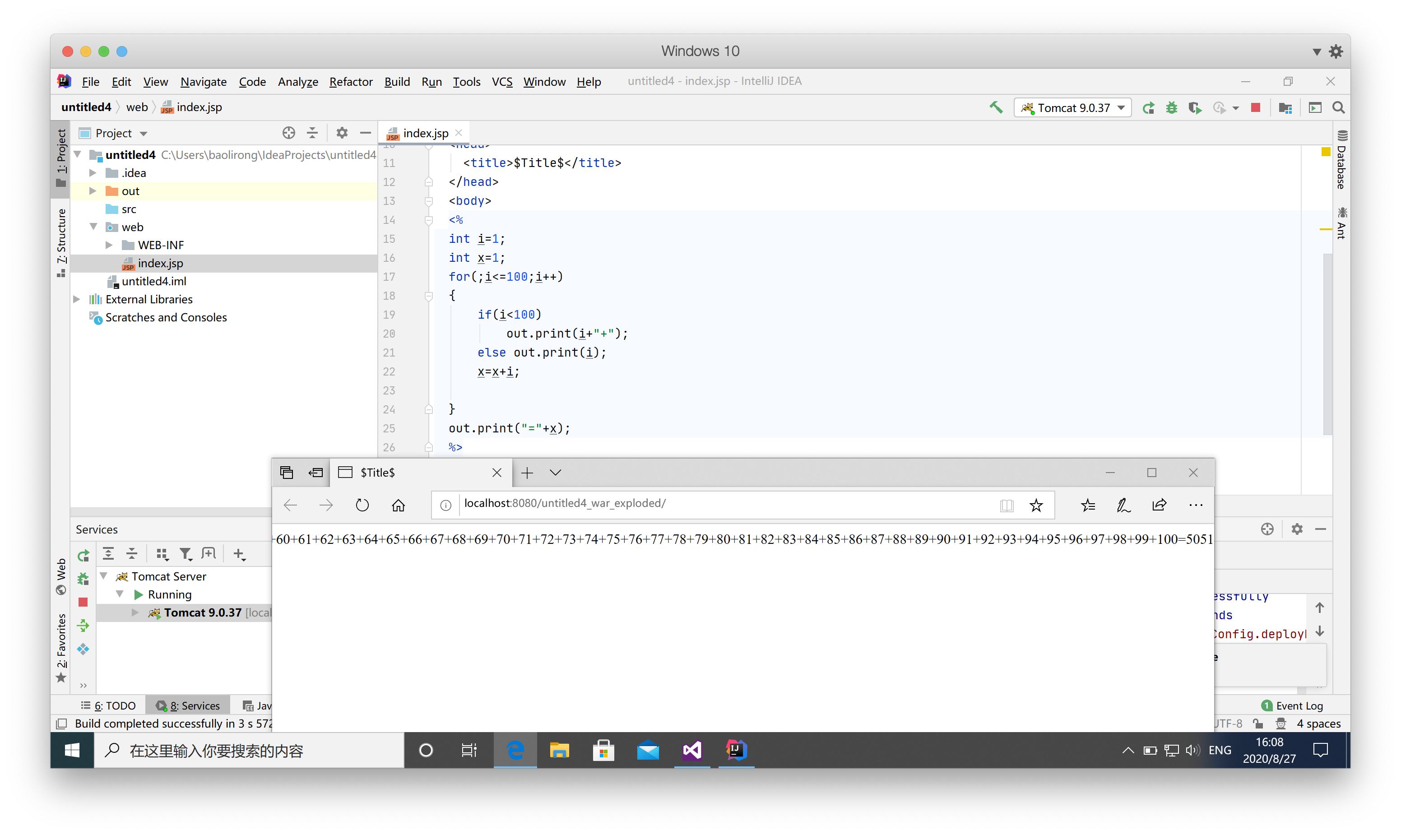This screenshot has height=835, width=1401.
Task: Click the 4 spaces indent setting
Action: pos(1318,724)
